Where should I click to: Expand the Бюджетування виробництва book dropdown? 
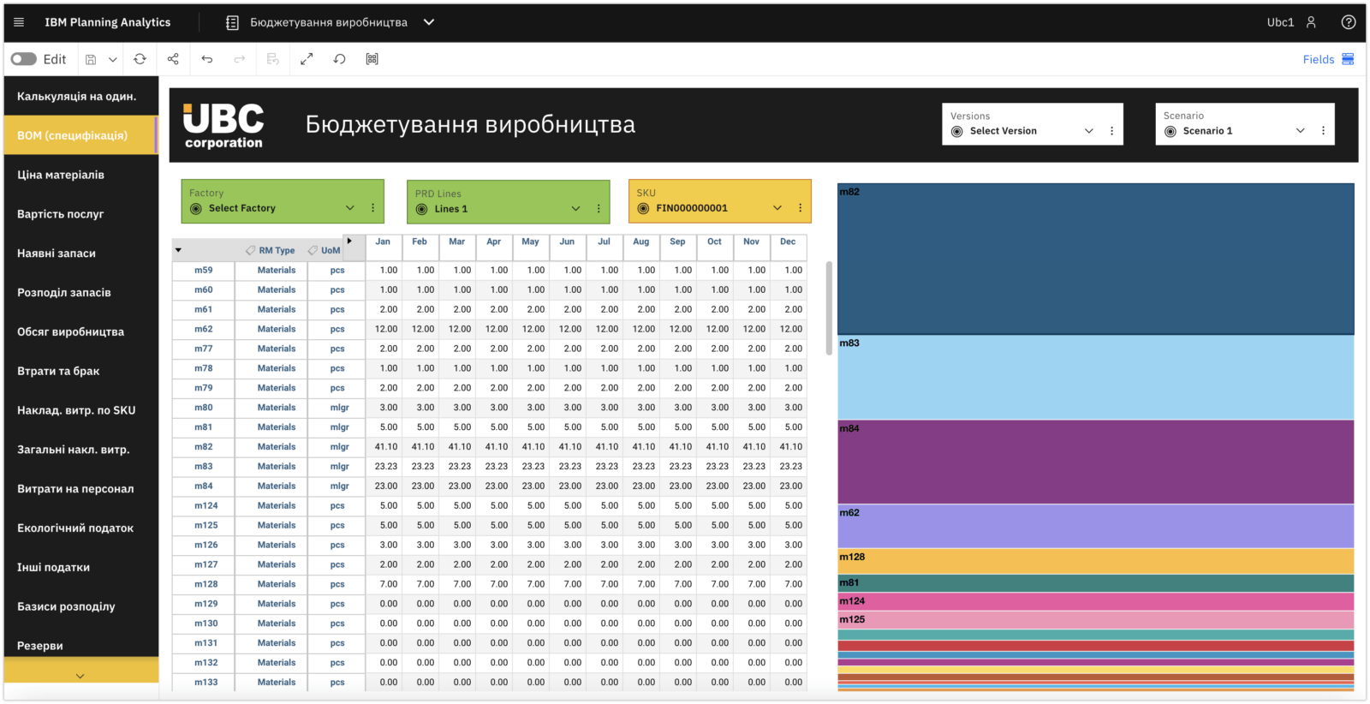(429, 22)
